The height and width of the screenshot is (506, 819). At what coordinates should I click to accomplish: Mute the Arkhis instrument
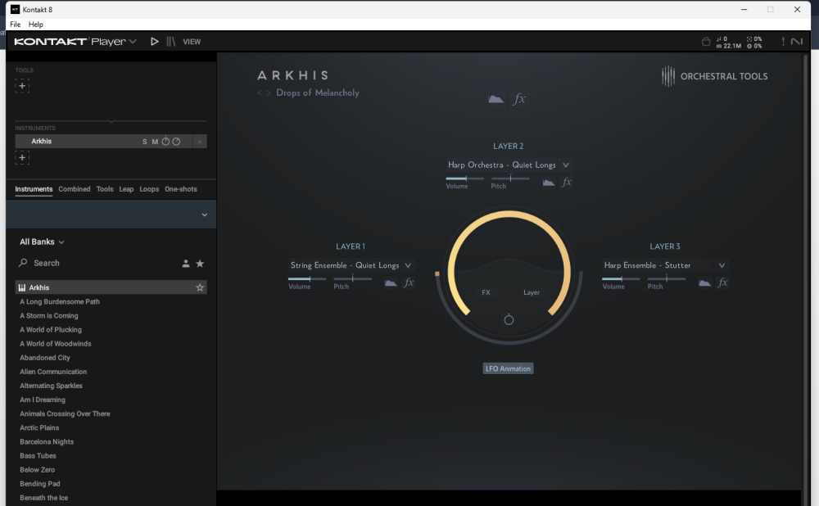[155, 142]
